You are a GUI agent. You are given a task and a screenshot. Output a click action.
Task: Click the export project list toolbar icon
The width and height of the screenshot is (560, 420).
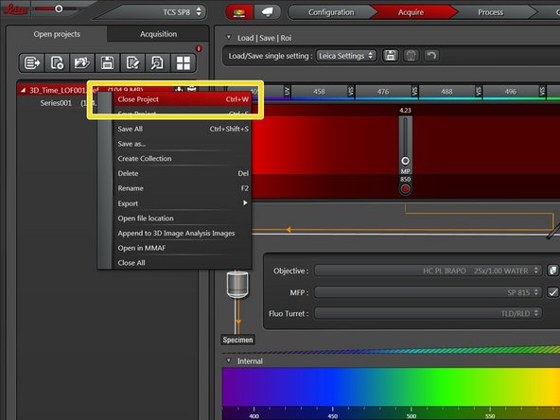(x=31, y=63)
